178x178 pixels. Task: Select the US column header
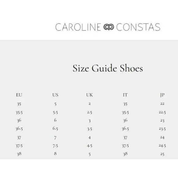coord(56,95)
